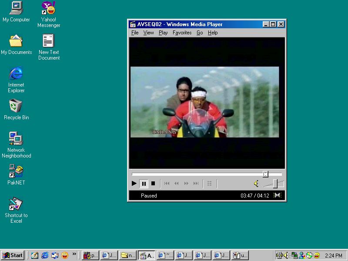Stop the video playback
Image resolution: width=348 pixels, height=261 pixels.
pos(153,184)
